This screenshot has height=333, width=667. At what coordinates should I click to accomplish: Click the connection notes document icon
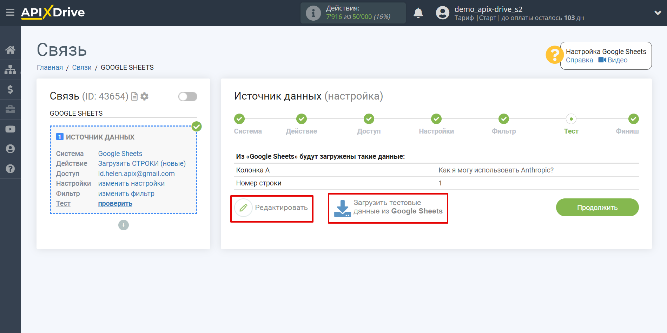pyautogui.click(x=134, y=96)
